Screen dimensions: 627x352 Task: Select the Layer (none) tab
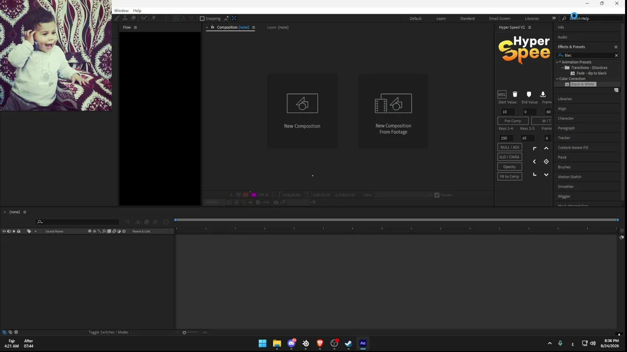pos(278,27)
